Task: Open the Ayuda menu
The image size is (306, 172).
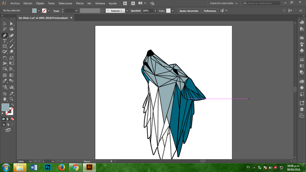Action: [113, 3]
